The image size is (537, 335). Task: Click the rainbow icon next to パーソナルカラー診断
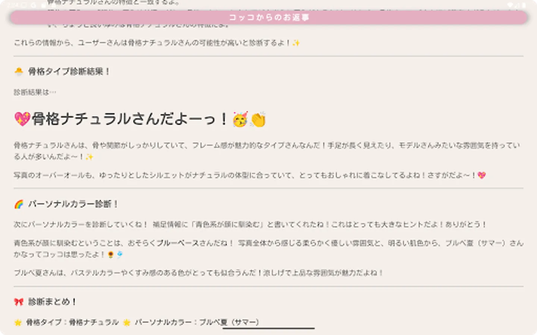(x=18, y=204)
